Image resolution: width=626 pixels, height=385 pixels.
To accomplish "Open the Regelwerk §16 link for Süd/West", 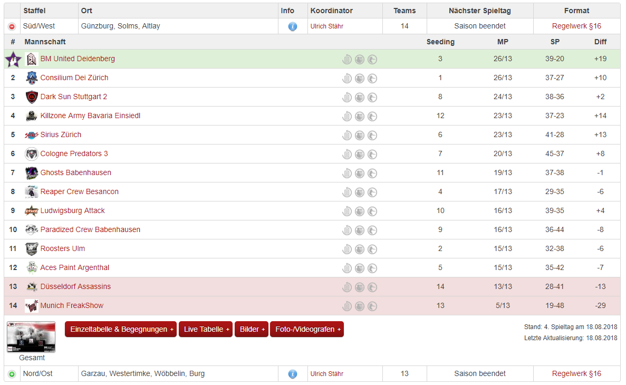I will pyautogui.click(x=576, y=26).
